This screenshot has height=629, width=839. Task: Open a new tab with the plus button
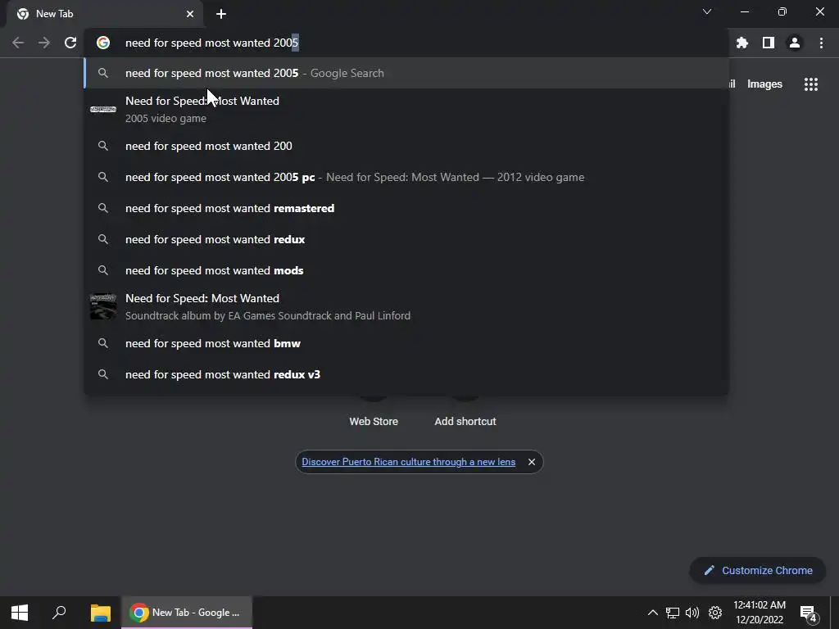coord(221,14)
